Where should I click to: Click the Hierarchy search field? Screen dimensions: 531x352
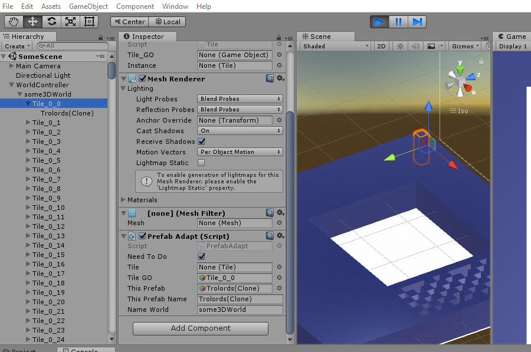(x=73, y=46)
